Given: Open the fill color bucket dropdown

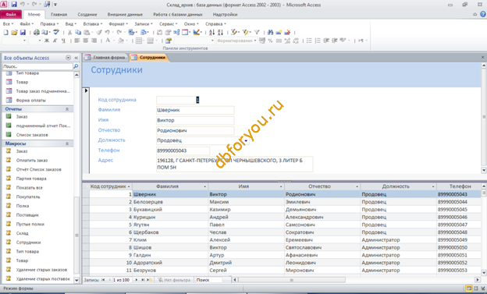Looking at the screenshot, I should click(x=127, y=41).
